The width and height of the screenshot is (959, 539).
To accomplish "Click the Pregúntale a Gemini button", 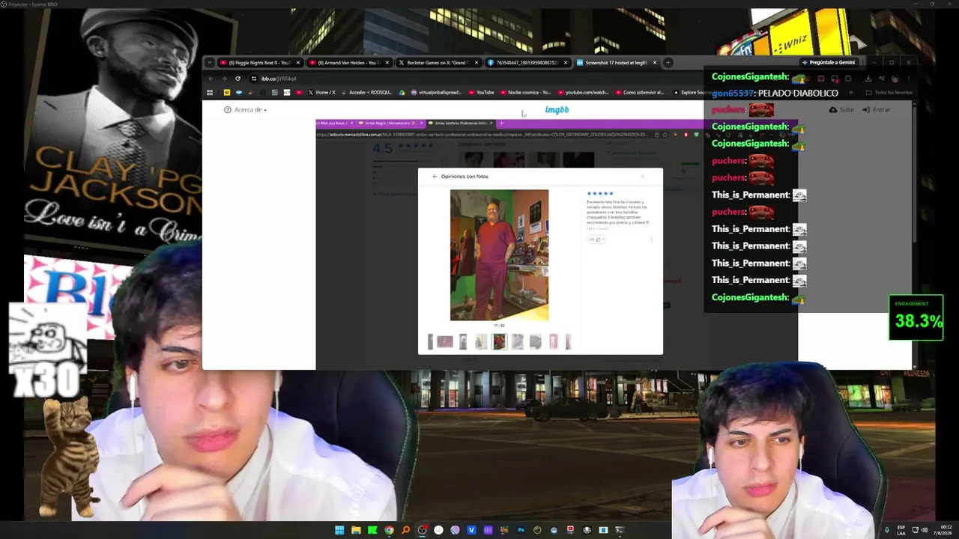I will [x=828, y=63].
